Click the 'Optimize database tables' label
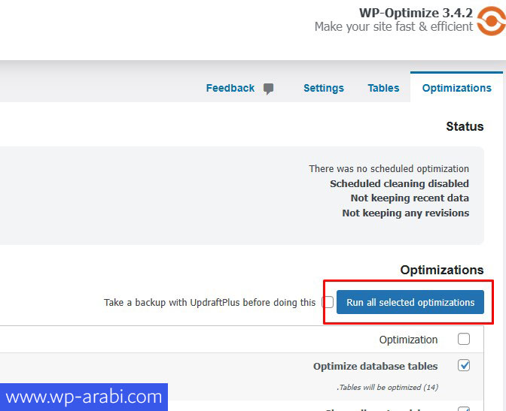Image resolution: width=506 pixels, height=411 pixels. 375,366
